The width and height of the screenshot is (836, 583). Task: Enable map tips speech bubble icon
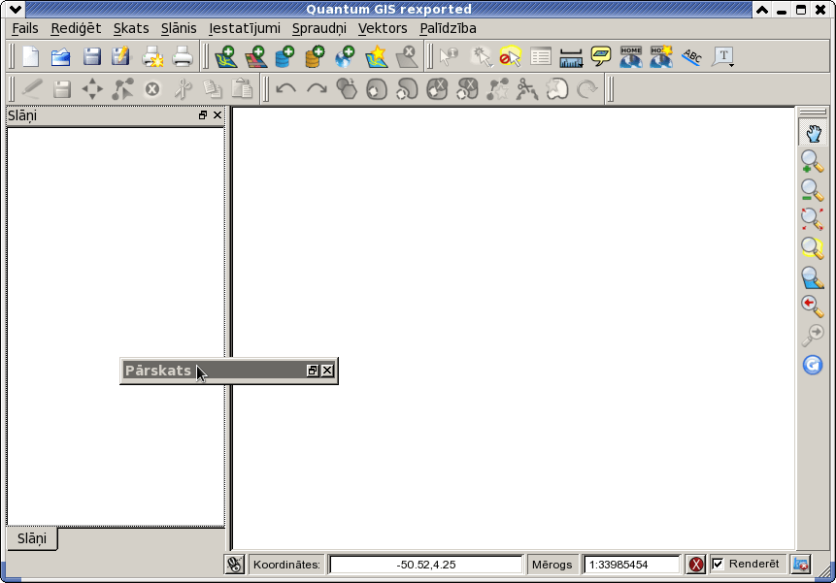click(601, 56)
